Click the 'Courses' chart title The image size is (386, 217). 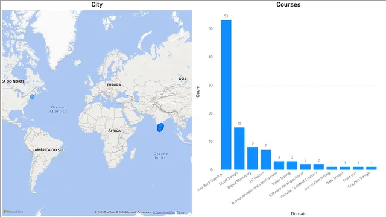coord(288,4)
